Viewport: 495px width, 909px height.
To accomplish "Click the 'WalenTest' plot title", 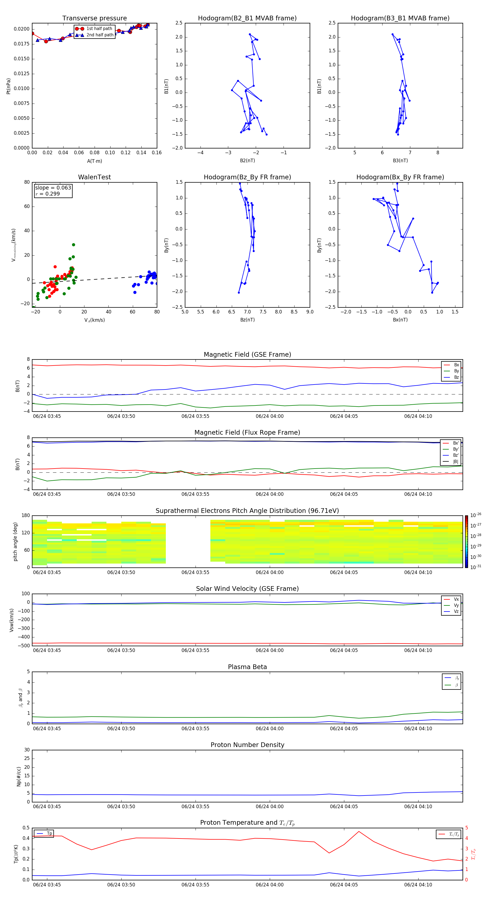I will tap(94, 177).
